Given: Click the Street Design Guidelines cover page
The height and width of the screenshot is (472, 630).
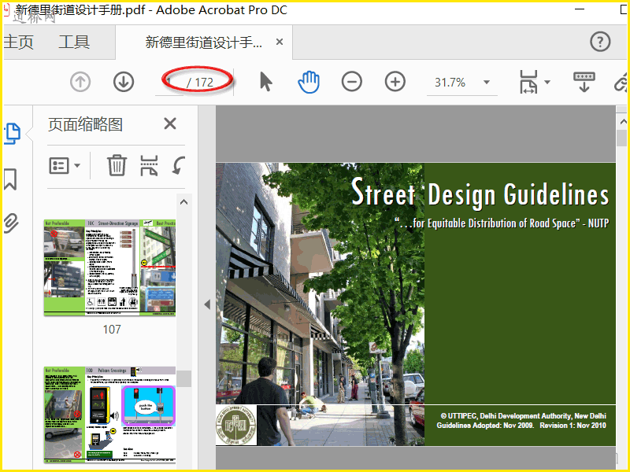Looking at the screenshot, I should click(x=416, y=304).
